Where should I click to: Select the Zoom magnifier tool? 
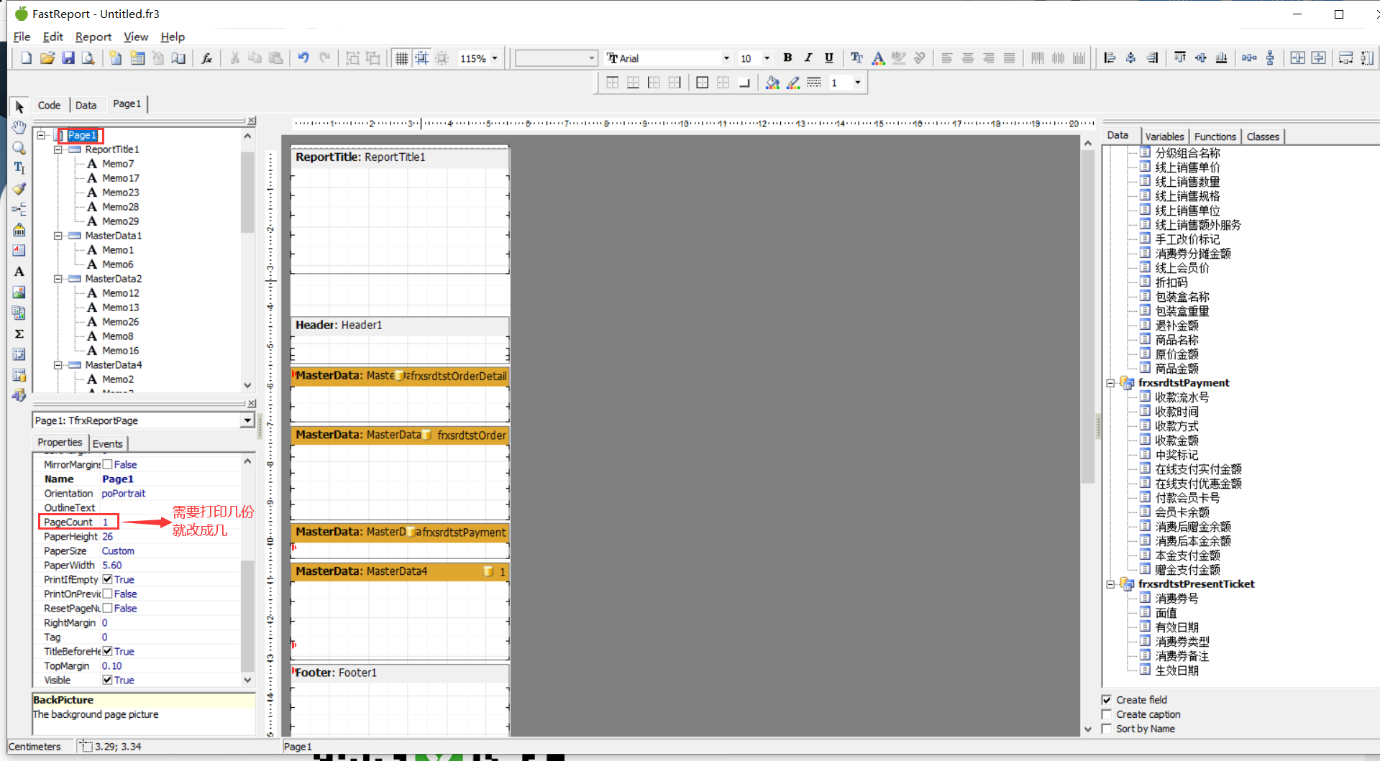click(19, 148)
